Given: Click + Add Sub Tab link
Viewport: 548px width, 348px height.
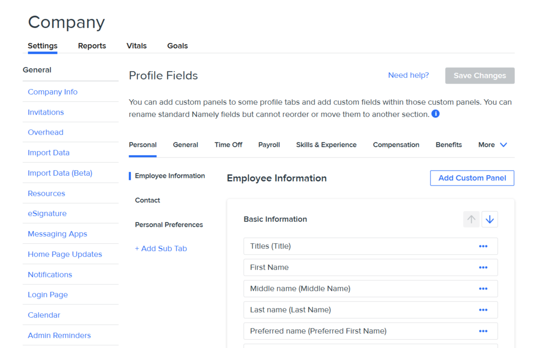Looking at the screenshot, I should coord(161,249).
